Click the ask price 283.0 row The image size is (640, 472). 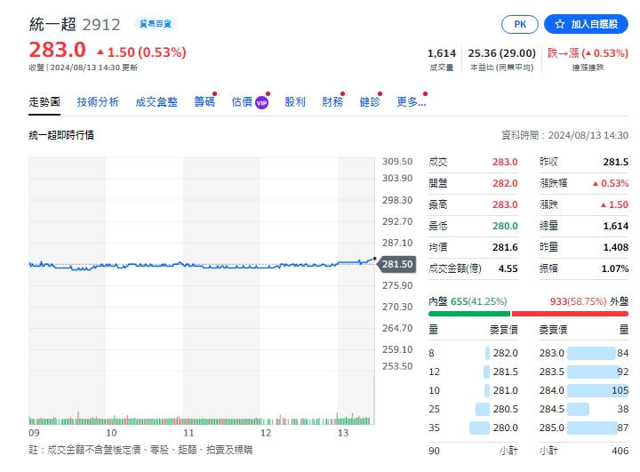(584, 353)
